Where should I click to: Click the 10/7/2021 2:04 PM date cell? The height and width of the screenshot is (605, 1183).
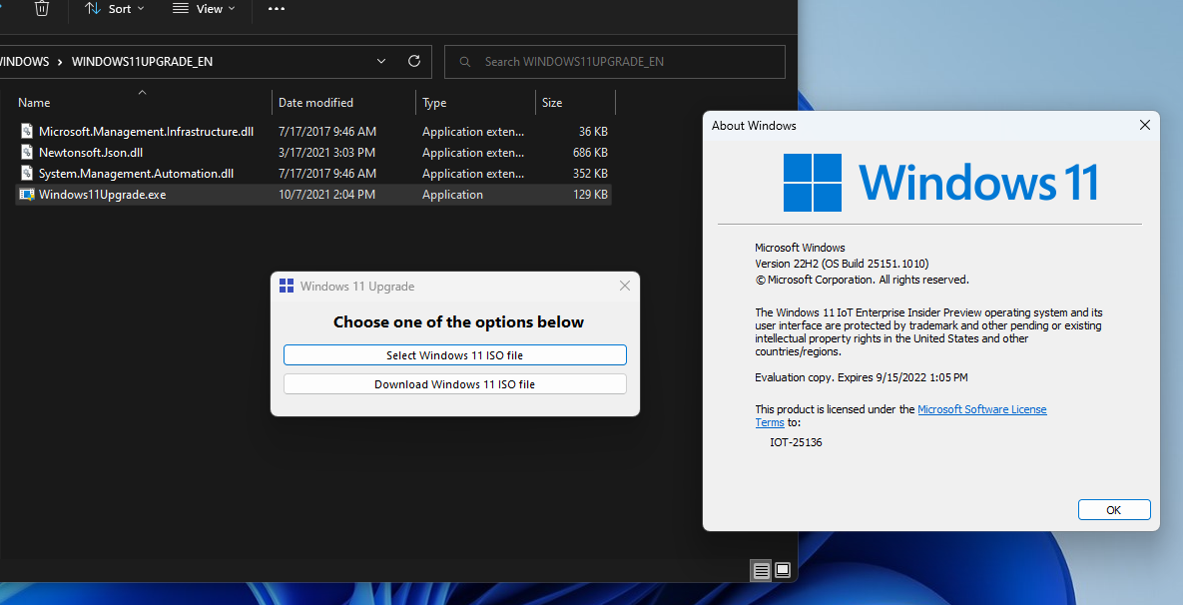click(326, 195)
